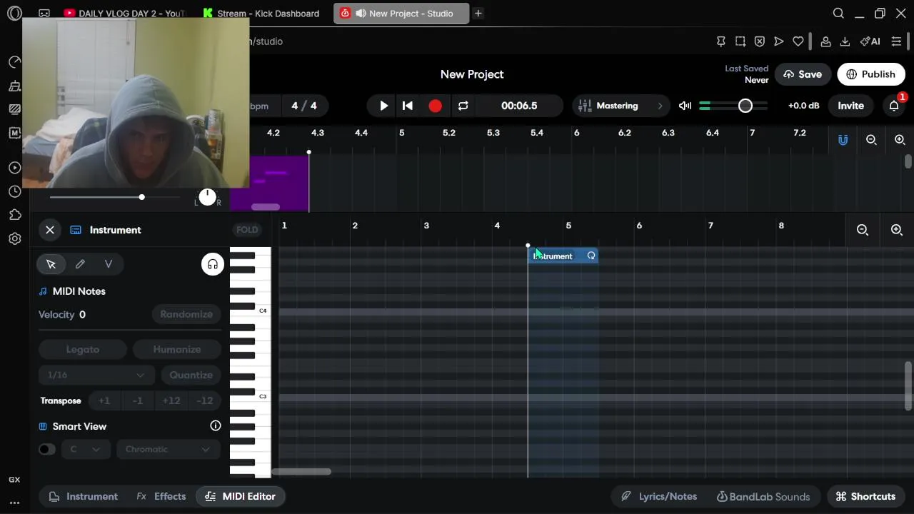Open the sidebar history clock icon

tap(15, 191)
